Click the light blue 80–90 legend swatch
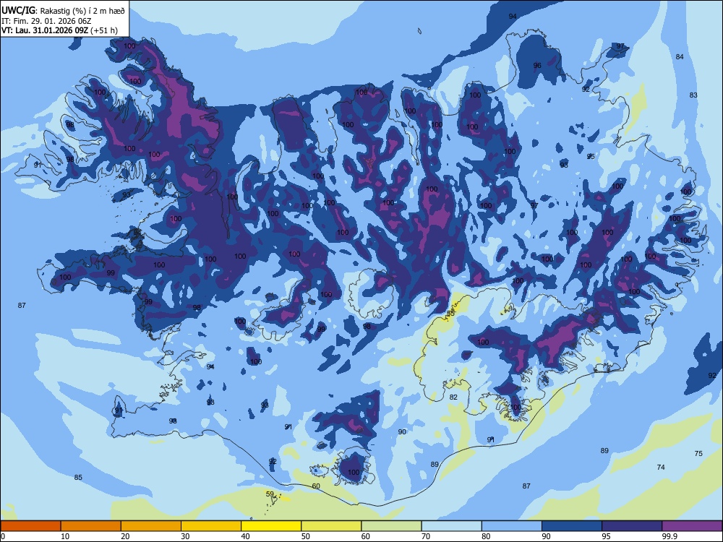The height and width of the screenshot is (542, 723). [x=512, y=526]
